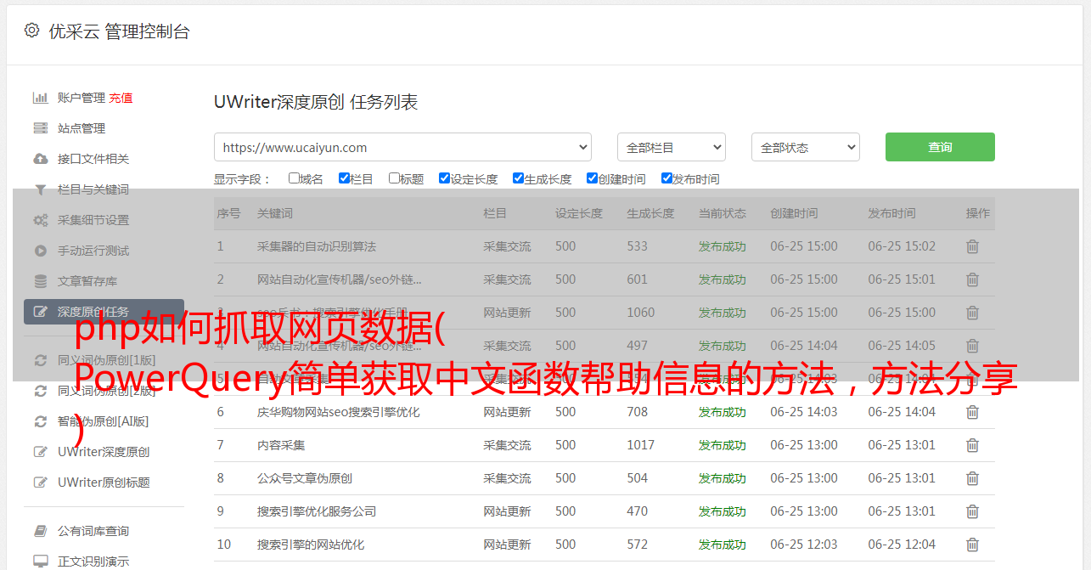Click the red 充值 link
The height and width of the screenshot is (570, 1091).
coord(121,98)
